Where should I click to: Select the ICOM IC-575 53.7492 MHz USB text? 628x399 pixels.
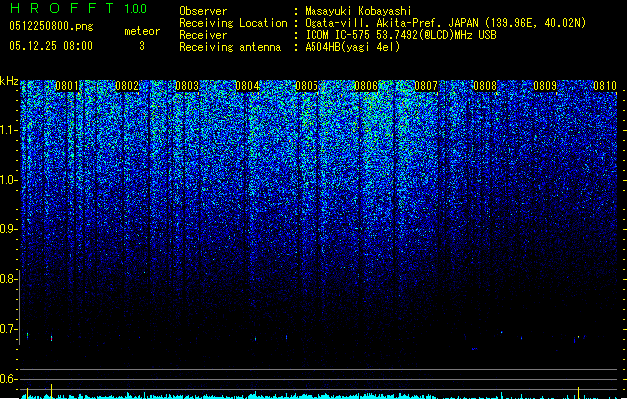[401, 35]
